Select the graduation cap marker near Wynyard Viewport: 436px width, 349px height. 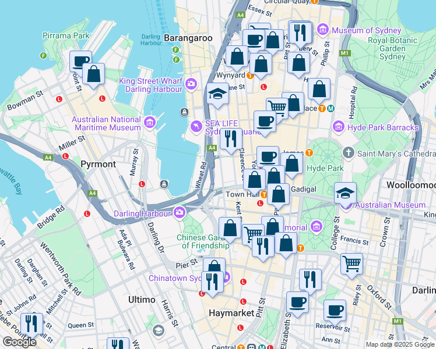(x=218, y=94)
